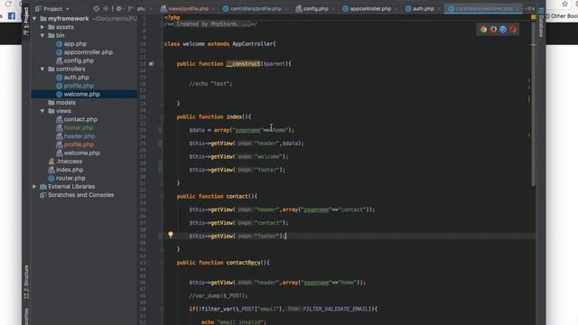Viewport: 578px width, 325px height.
Task: Click the collapse-all icon in Project panel header
Action: 107,8
